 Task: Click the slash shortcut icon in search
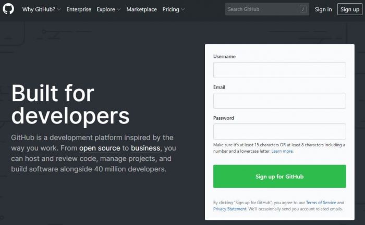click(x=303, y=9)
